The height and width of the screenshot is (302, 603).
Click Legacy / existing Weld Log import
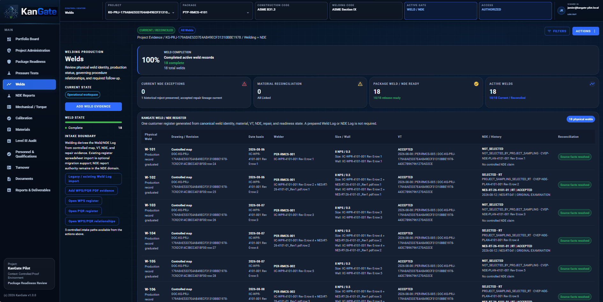click(93, 179)
